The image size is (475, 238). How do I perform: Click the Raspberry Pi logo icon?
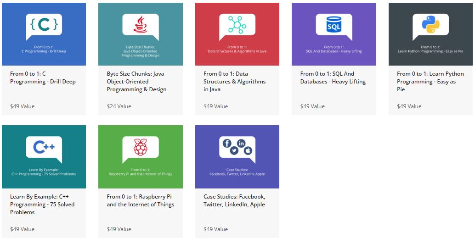140,147
